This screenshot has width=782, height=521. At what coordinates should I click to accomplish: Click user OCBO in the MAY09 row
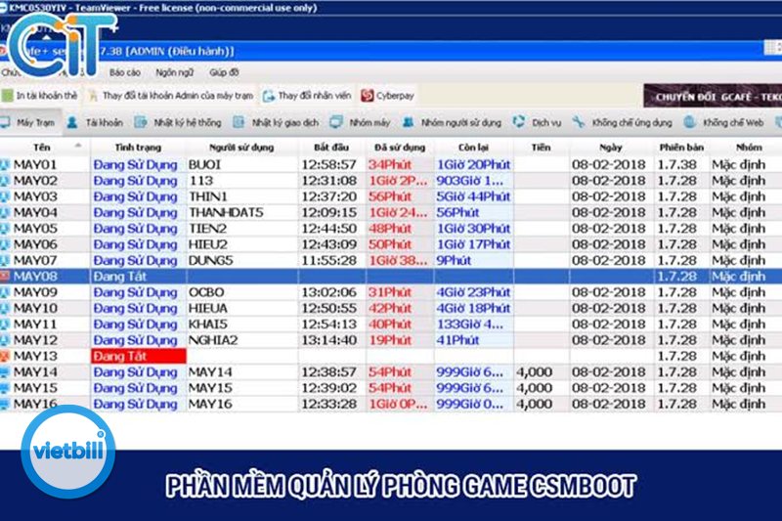[206, 292]
